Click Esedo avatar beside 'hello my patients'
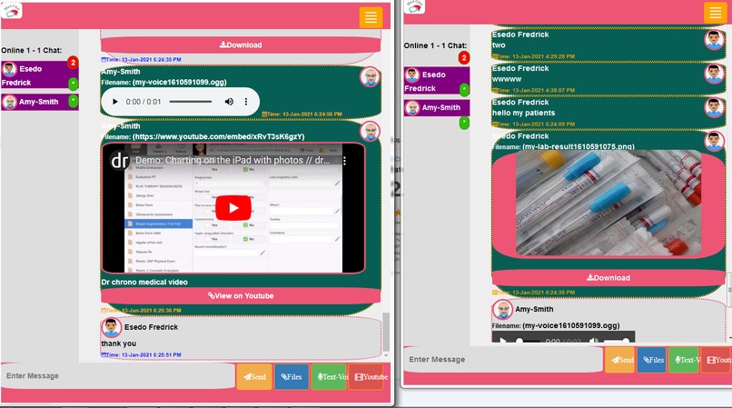This screenshot has height=408, width=732. click(714, 107)
